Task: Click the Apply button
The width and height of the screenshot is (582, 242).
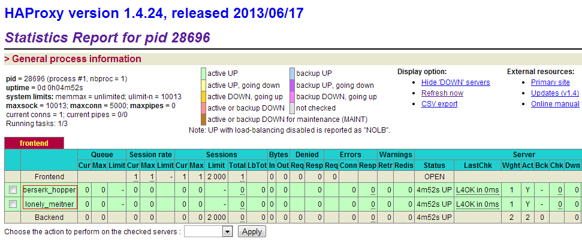Action: pos(252,231)
